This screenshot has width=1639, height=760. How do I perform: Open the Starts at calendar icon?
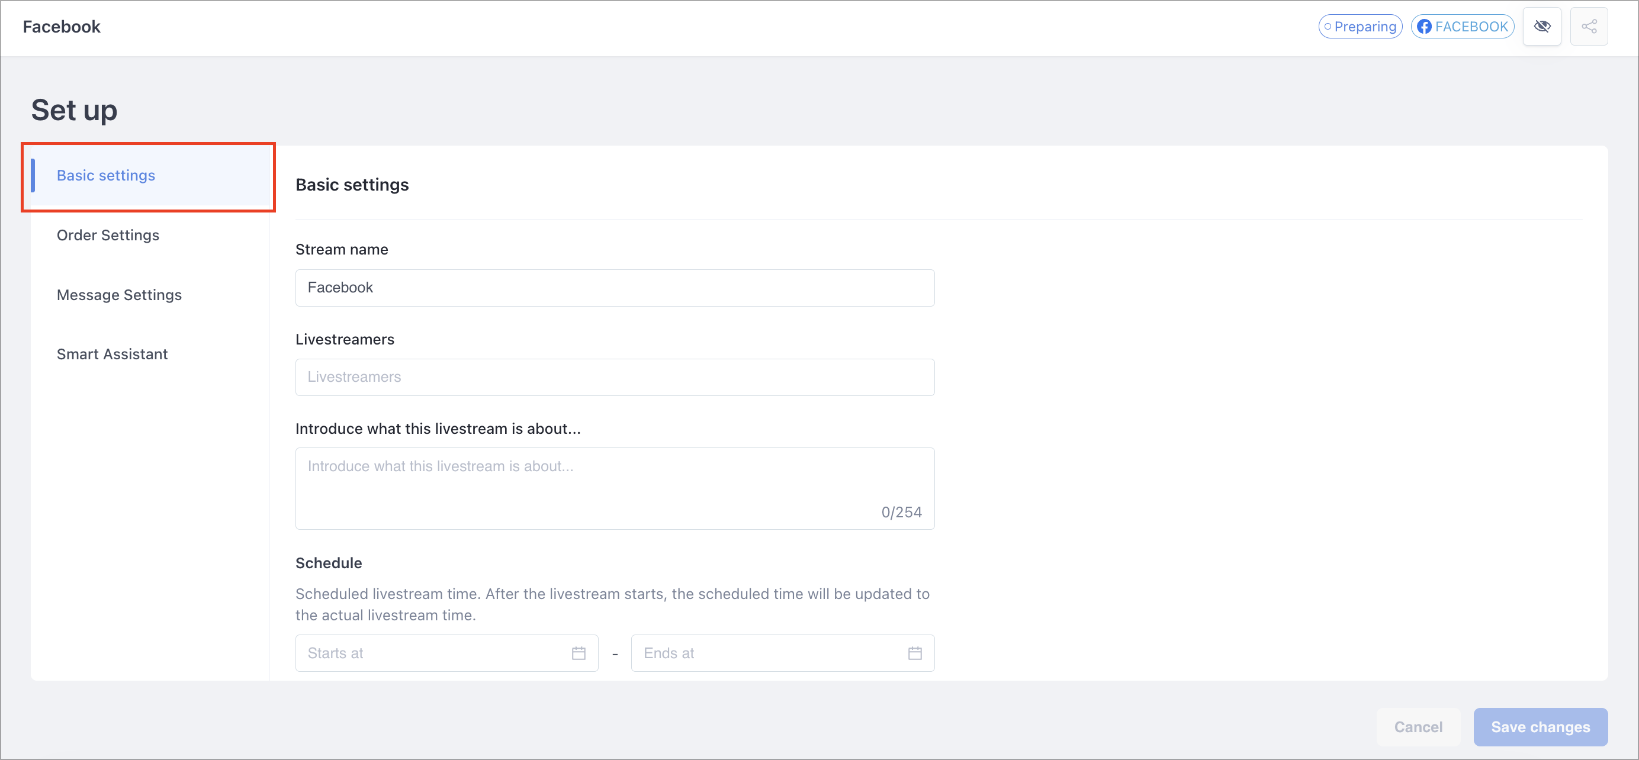pos(579,653)
